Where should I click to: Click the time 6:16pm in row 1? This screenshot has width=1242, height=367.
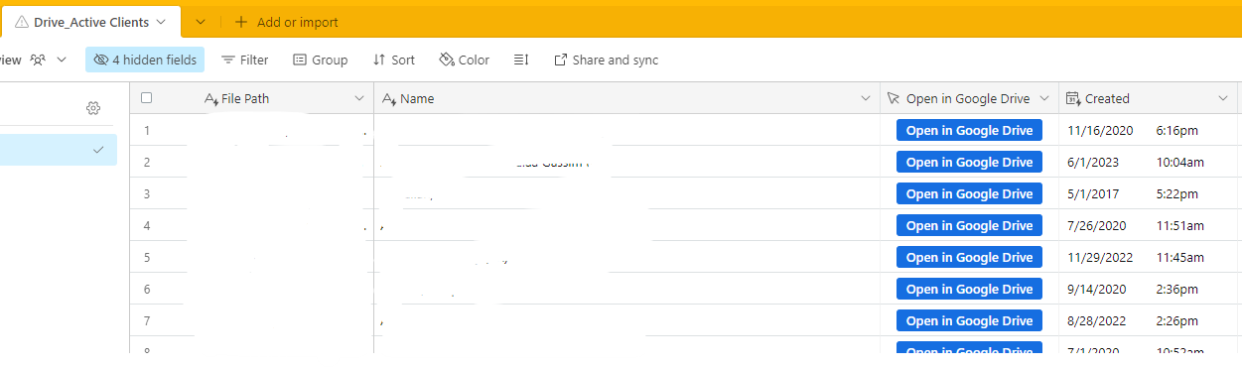[x=1177, y=130]
